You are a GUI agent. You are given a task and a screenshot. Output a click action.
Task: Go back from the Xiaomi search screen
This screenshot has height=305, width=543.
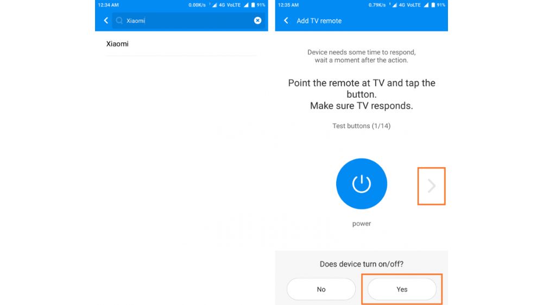[x=106, y=21]
